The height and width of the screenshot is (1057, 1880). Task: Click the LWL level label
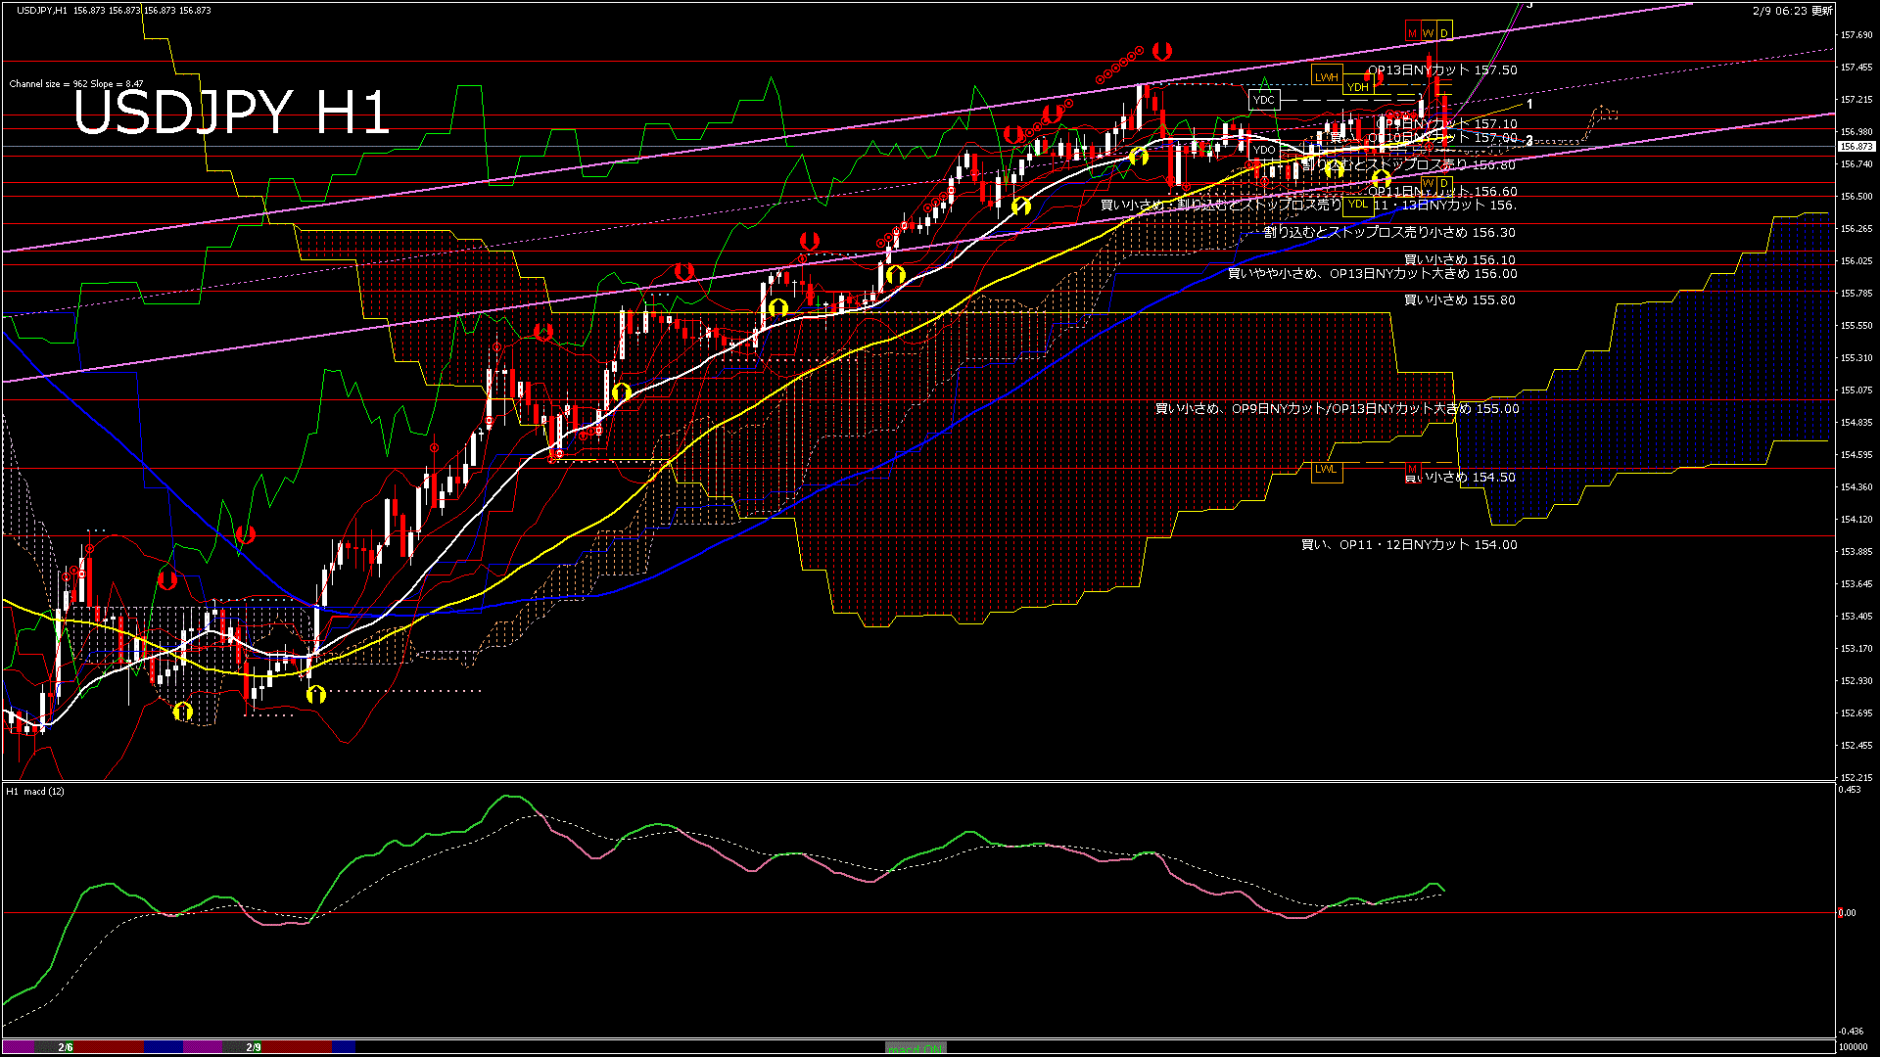(1326, 469)
